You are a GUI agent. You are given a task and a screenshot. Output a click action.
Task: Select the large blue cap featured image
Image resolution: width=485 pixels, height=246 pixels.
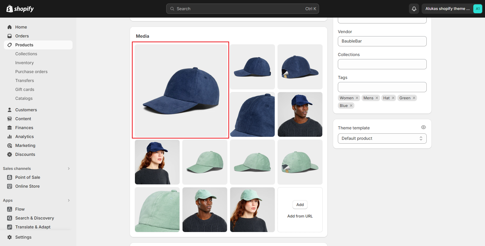pyautogui.click(x=181, y=90)
